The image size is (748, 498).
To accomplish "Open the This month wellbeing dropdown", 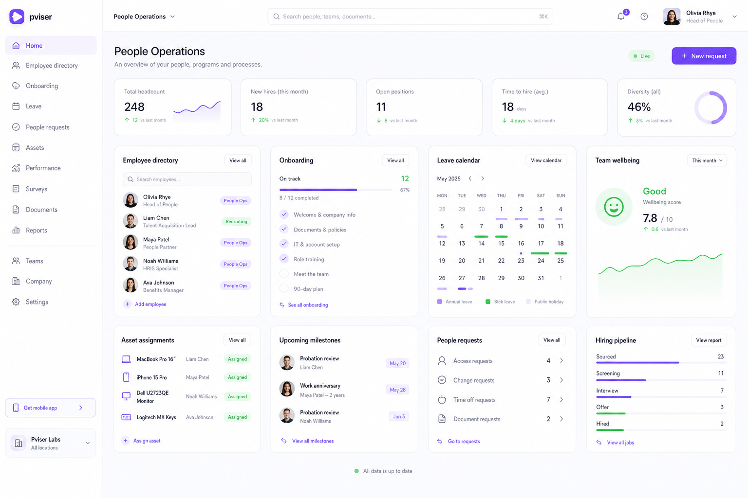I will pos(707,160).
